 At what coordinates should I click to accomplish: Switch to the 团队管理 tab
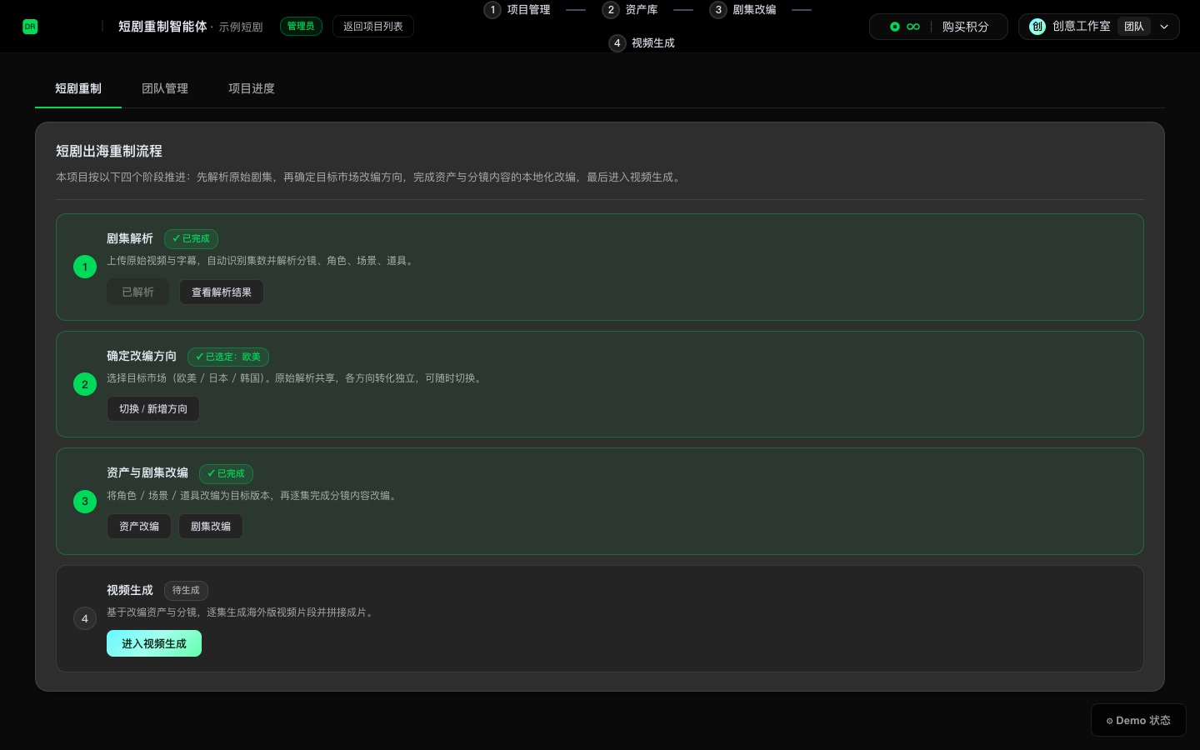coord(165,88)
